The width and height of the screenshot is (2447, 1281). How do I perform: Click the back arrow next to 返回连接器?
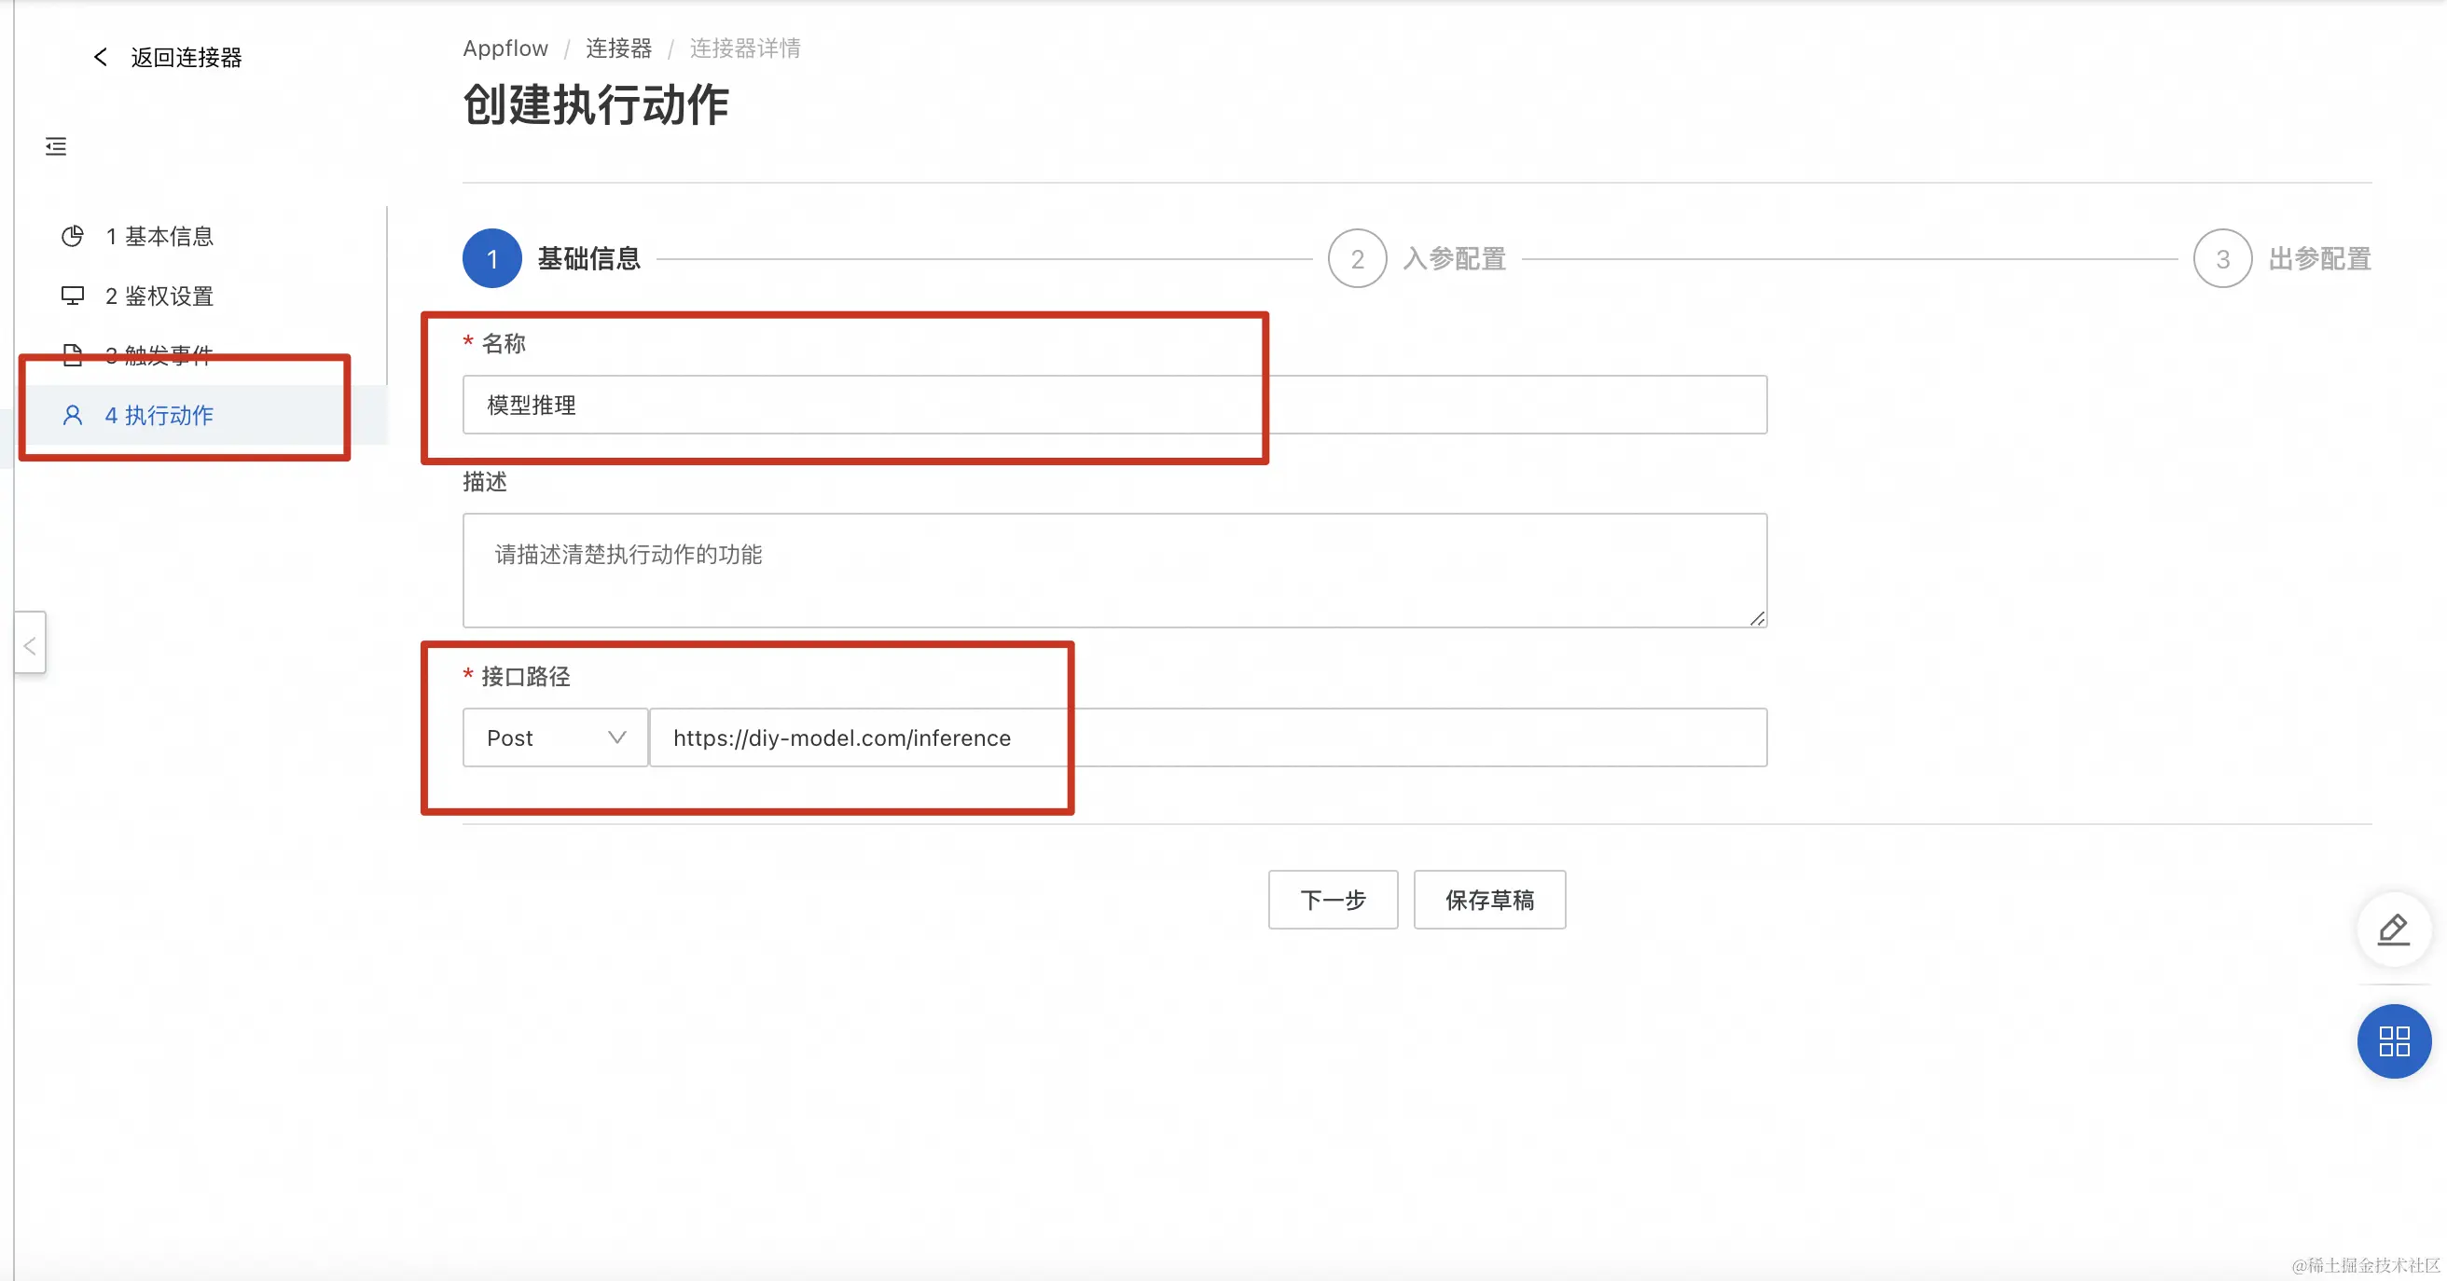[x=100, y=57]
